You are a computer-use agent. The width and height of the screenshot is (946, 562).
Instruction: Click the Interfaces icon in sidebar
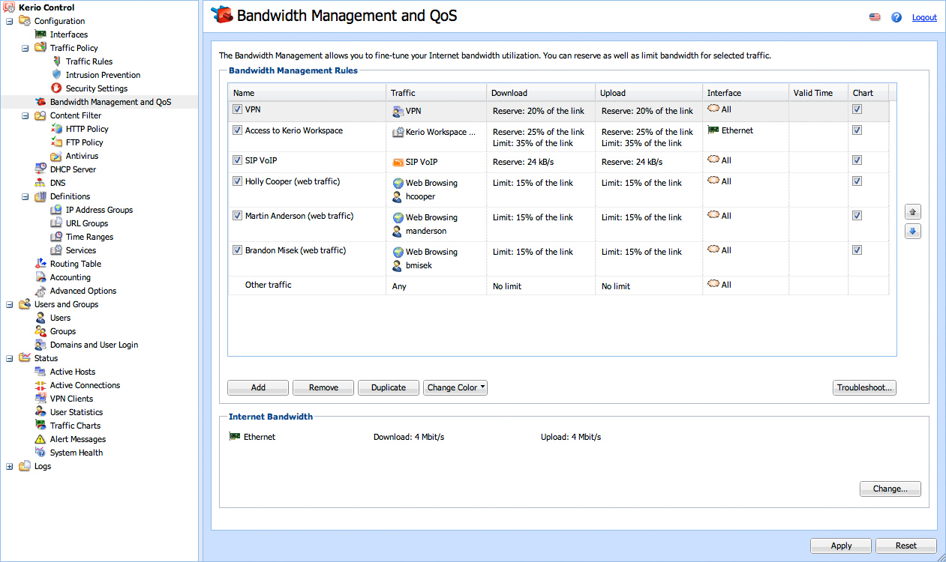41,34
